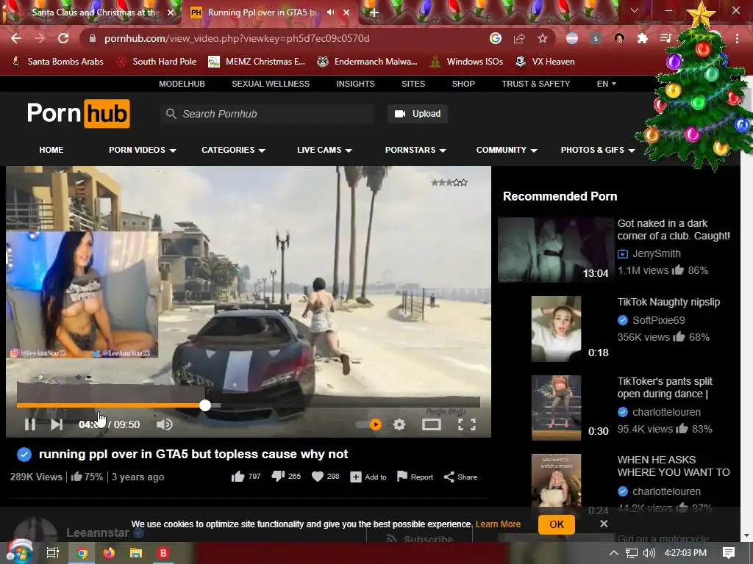Share the video
The width and height of the screenshot is (753, 564).
[x=460, y=477]
